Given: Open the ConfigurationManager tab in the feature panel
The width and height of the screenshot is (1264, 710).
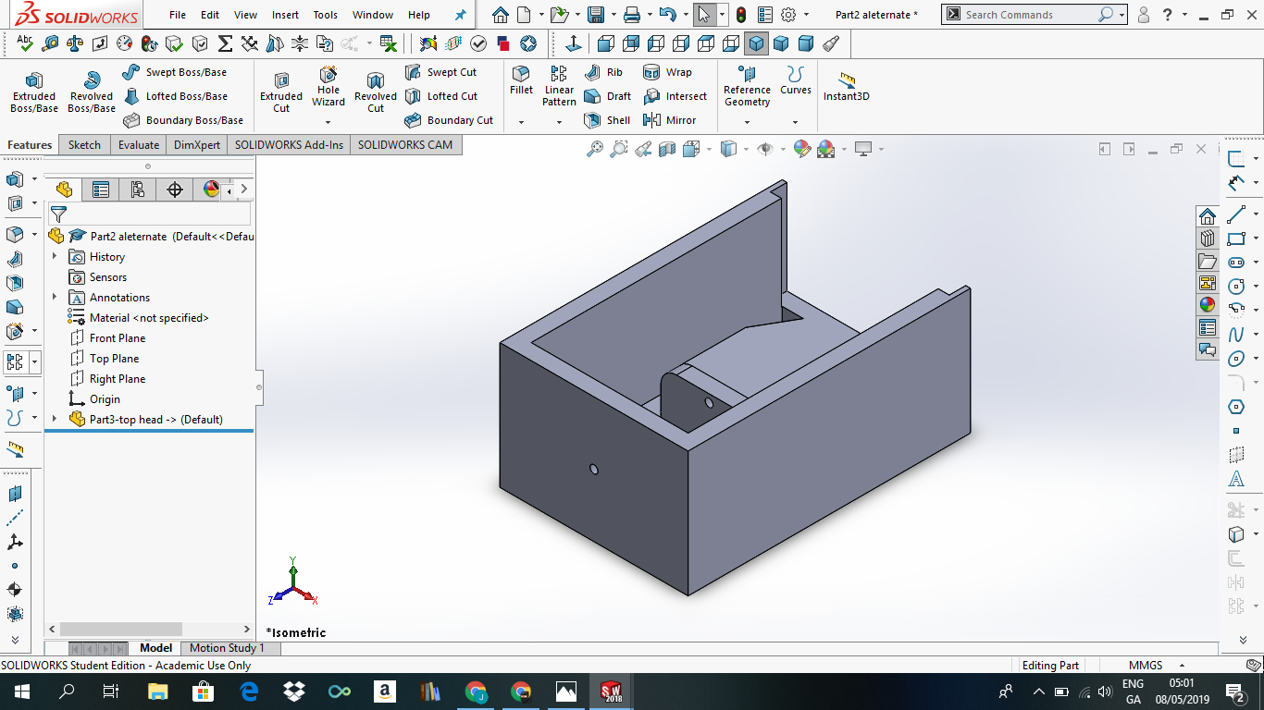Looking at the screenshot, I should [138, 190].
